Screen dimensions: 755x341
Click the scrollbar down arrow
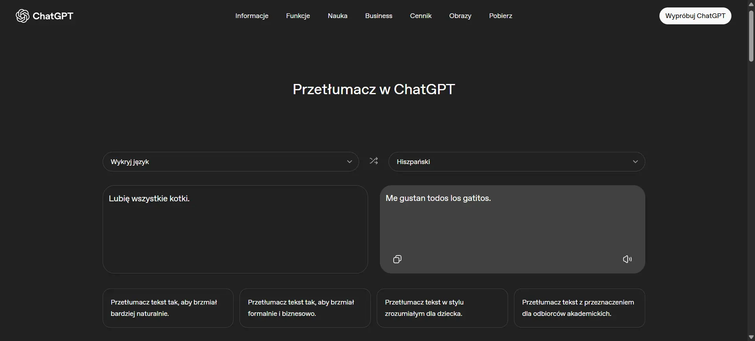pyautogui.click(x=751, y=337)
